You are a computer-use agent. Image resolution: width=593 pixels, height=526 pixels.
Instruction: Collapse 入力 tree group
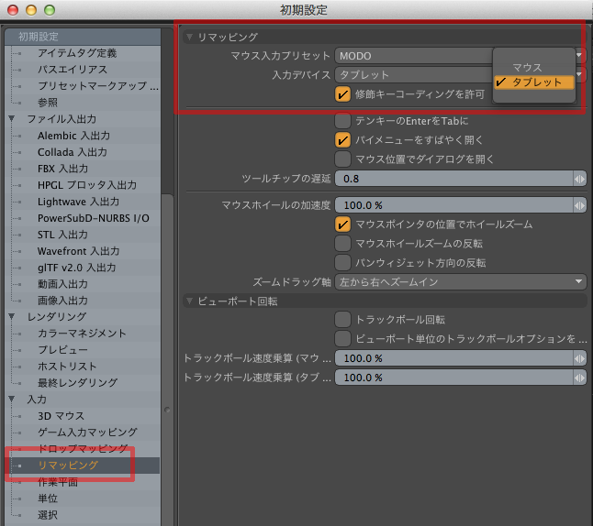(x=12, y=400)
